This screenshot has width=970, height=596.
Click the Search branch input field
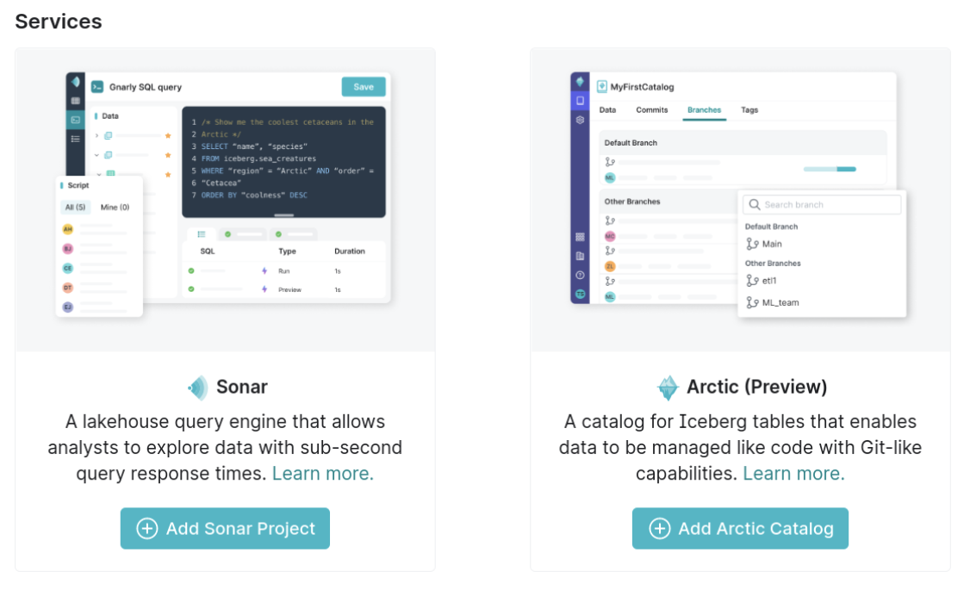pyautogui.click(x=821, y=204)
